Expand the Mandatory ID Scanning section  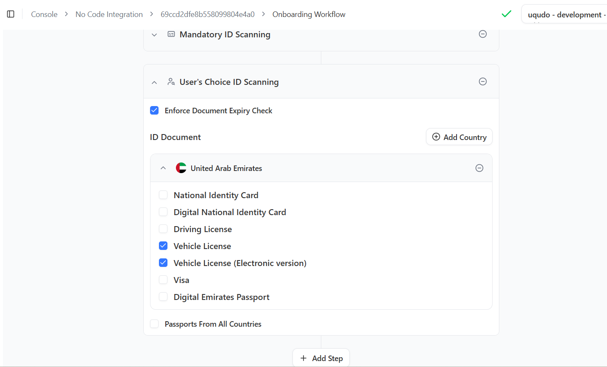pyautogui.click(x=154, y=35)
